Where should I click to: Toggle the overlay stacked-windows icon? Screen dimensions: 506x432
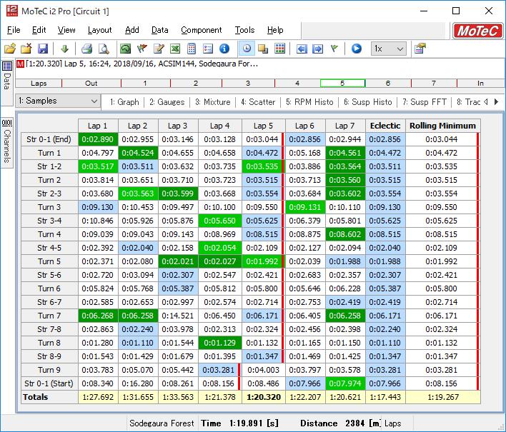point(263,49)
